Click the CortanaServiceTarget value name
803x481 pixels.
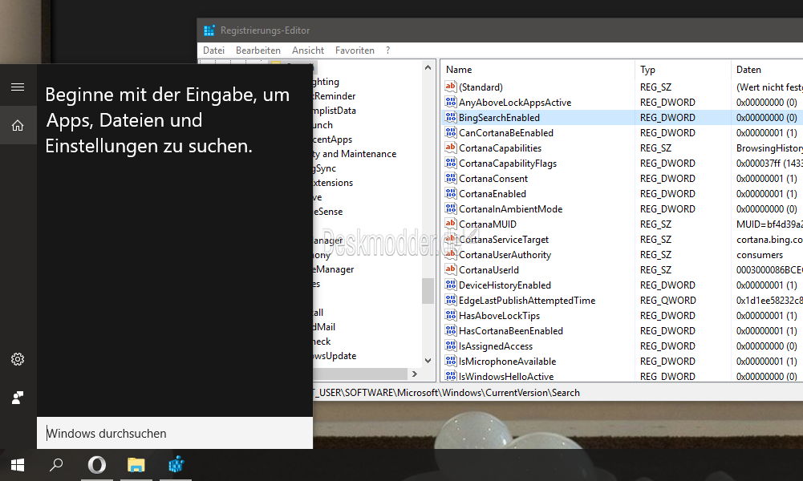tap(504, 240)
